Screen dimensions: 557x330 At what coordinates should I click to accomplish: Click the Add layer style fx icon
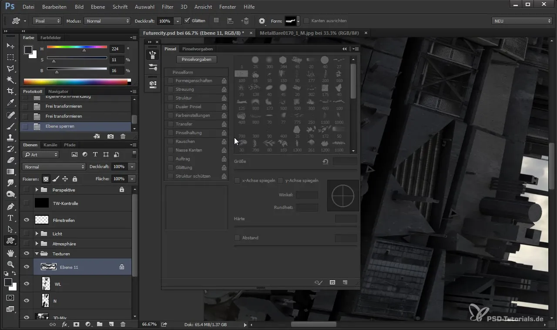click(64, 324)
